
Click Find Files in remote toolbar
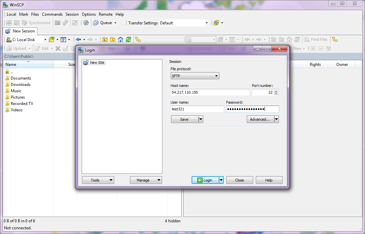click(x=316, y=39)
